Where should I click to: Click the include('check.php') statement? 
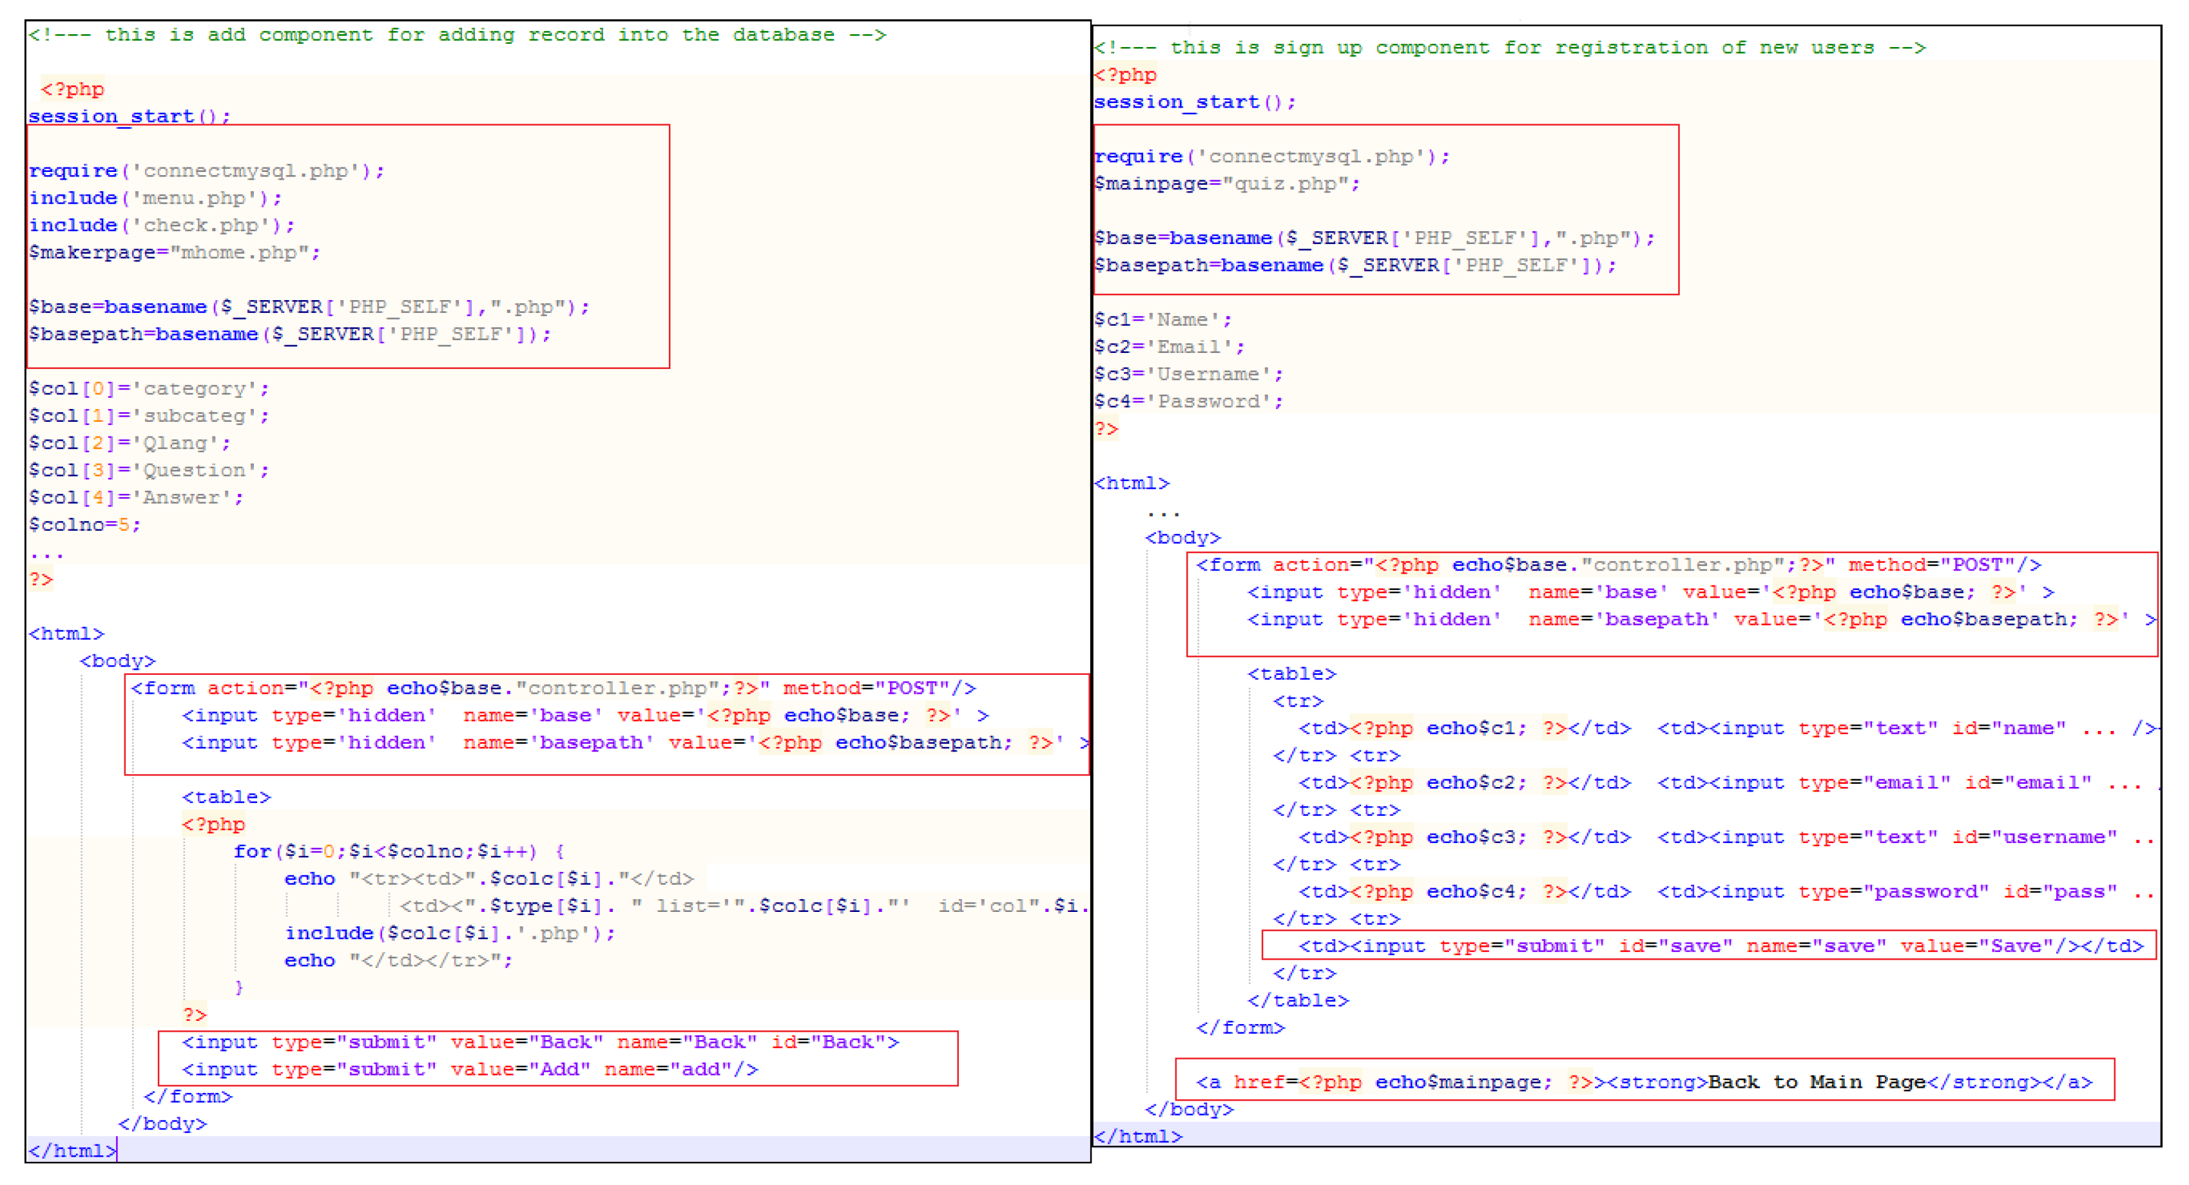162,225
